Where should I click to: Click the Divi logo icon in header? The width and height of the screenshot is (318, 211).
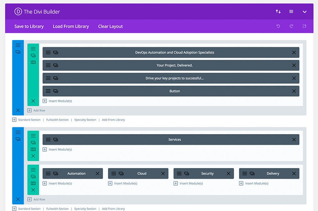[x=18, y=11]
